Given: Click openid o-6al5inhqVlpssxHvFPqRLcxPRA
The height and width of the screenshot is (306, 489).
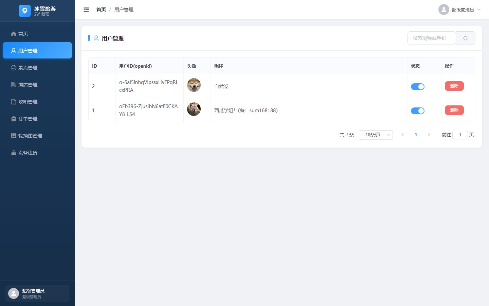Looking at the screenshot, I should tap(149, 86).
